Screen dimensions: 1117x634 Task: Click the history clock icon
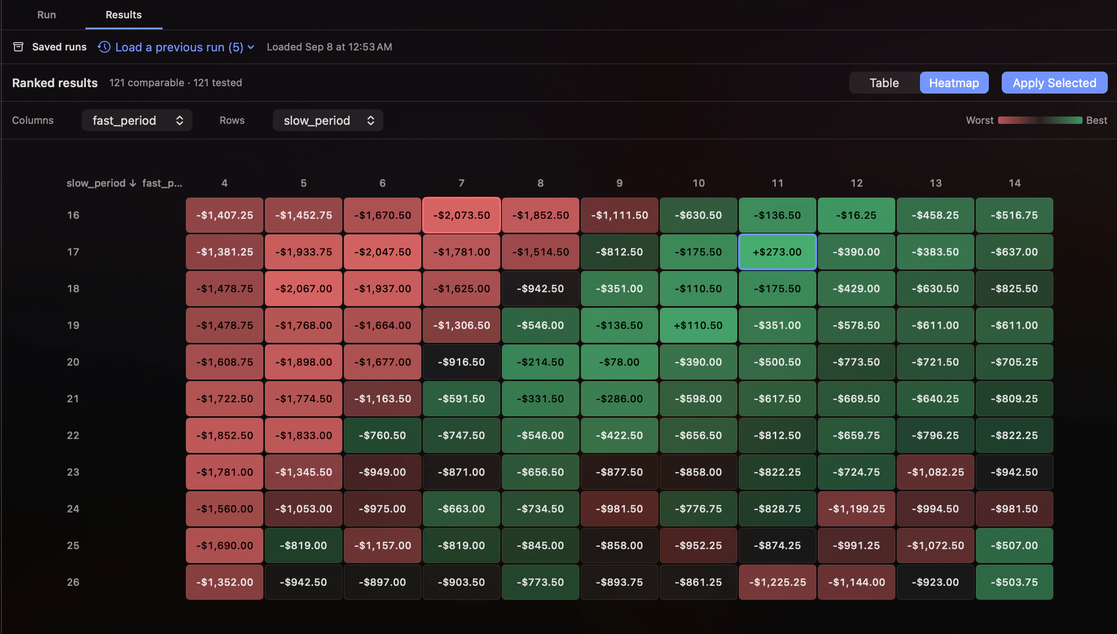click(x=104, y=47)
